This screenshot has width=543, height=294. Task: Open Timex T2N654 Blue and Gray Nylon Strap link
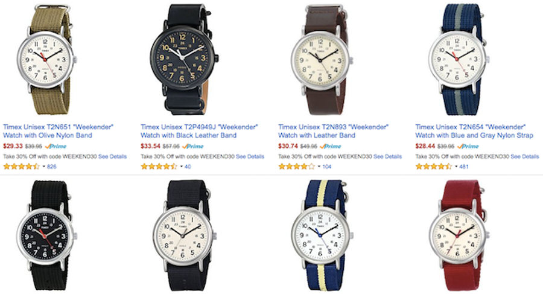(x=474, y=131)
